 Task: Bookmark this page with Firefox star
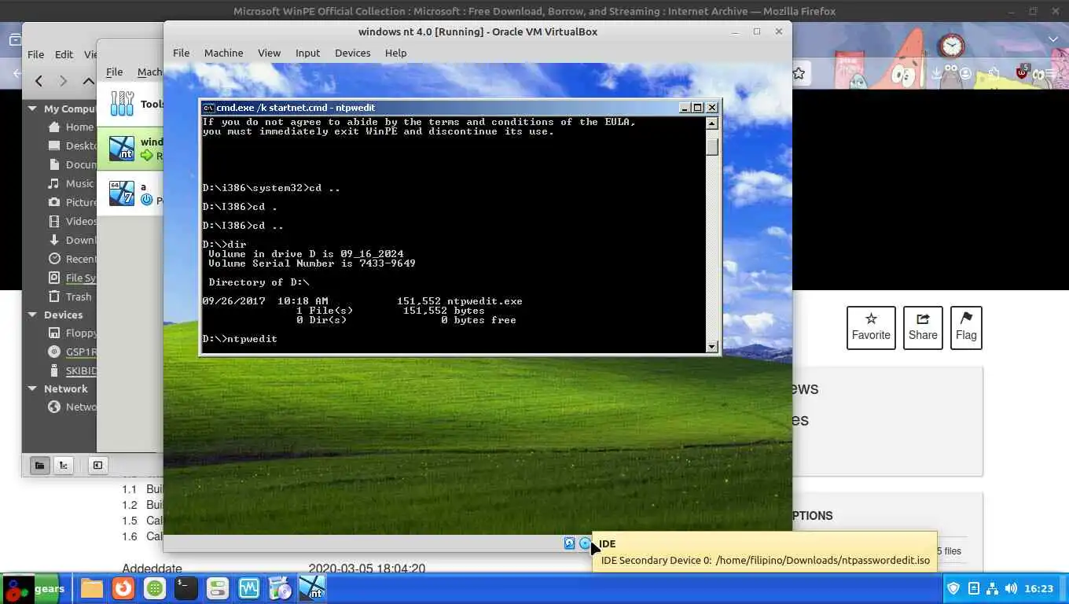click(799, 73)
